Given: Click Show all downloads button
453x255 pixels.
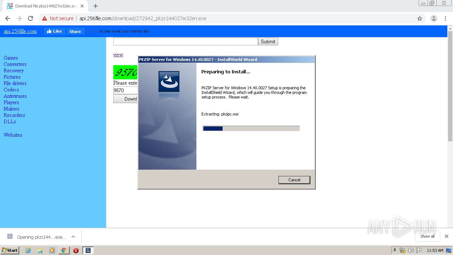Looking at the screenshot, I should point(428,236).
